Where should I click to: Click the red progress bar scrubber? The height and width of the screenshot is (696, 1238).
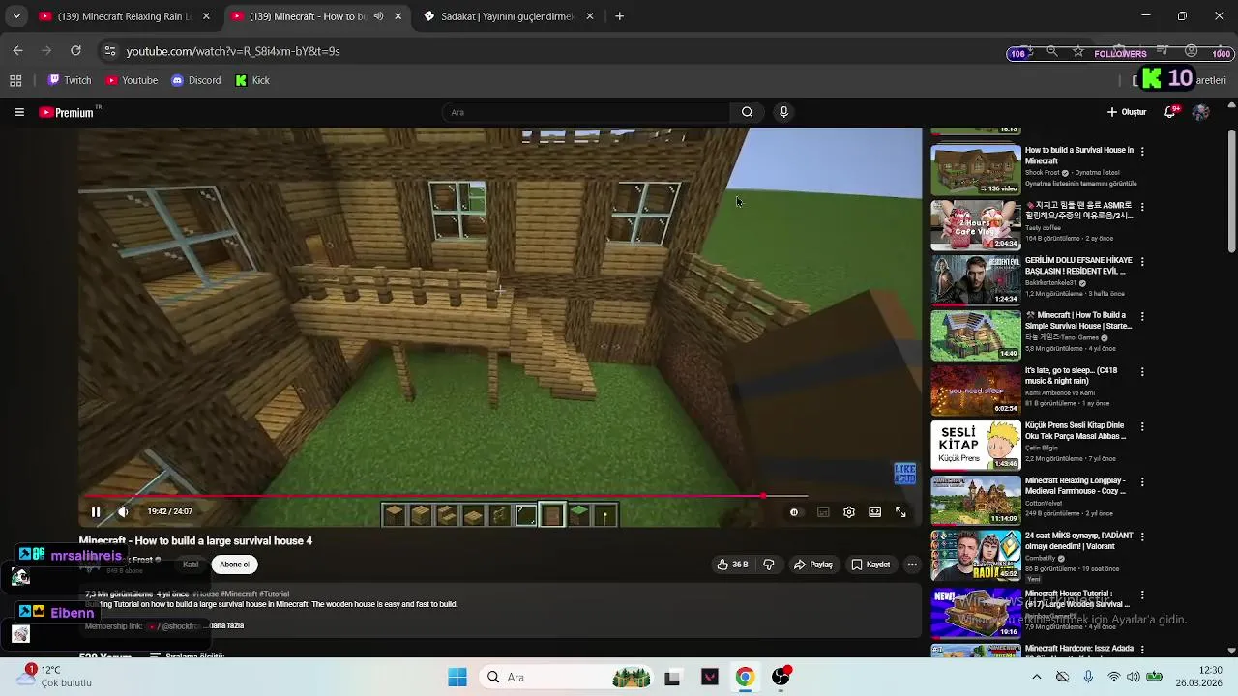pos(763,496)
